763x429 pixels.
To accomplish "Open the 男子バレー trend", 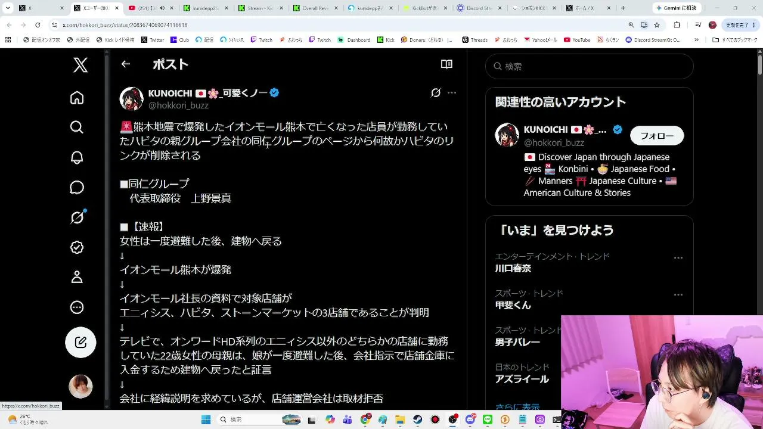I will tap(517, 343).
